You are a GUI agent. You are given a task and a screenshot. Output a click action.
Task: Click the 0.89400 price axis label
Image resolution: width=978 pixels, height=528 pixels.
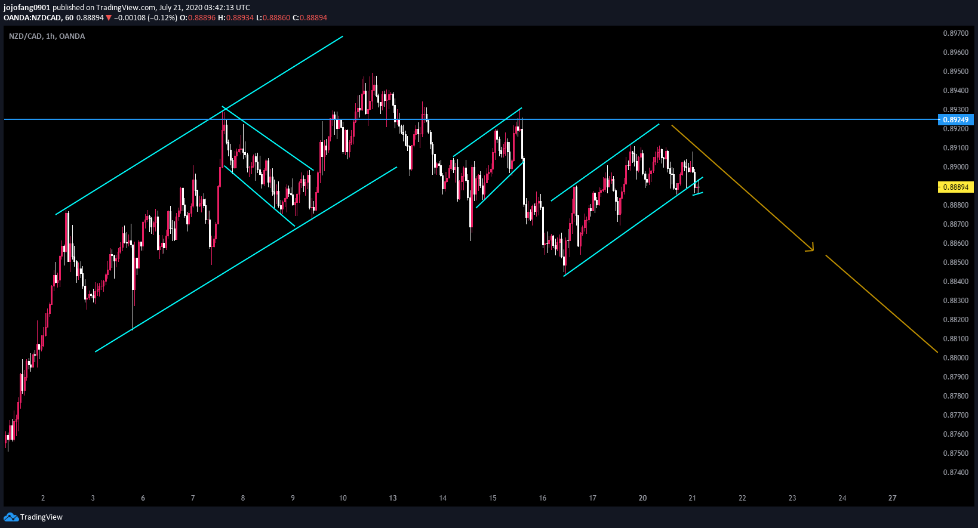955,91
